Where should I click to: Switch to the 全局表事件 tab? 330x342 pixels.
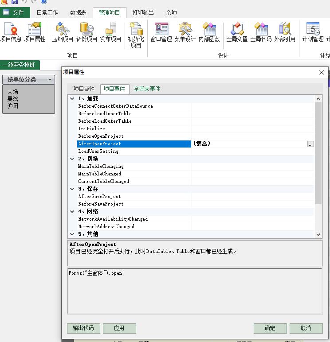pos(147,89)
